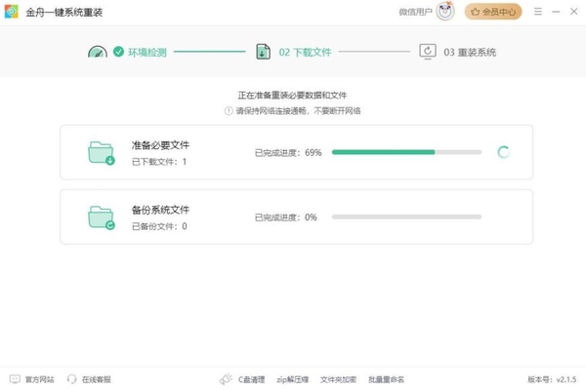The height and width of the screenshot is (390, 586).
Task: Click the 请保持网络连接通畅 warning text
Action: 298,111
